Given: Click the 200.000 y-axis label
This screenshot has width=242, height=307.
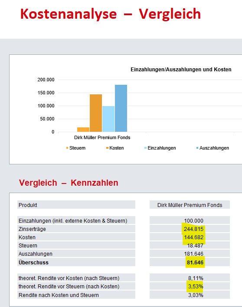Looking at the screenshot, I should tap(46, 80).
